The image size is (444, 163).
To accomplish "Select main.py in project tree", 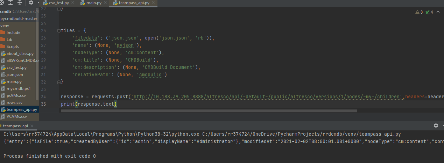I will tap(19, 81).
